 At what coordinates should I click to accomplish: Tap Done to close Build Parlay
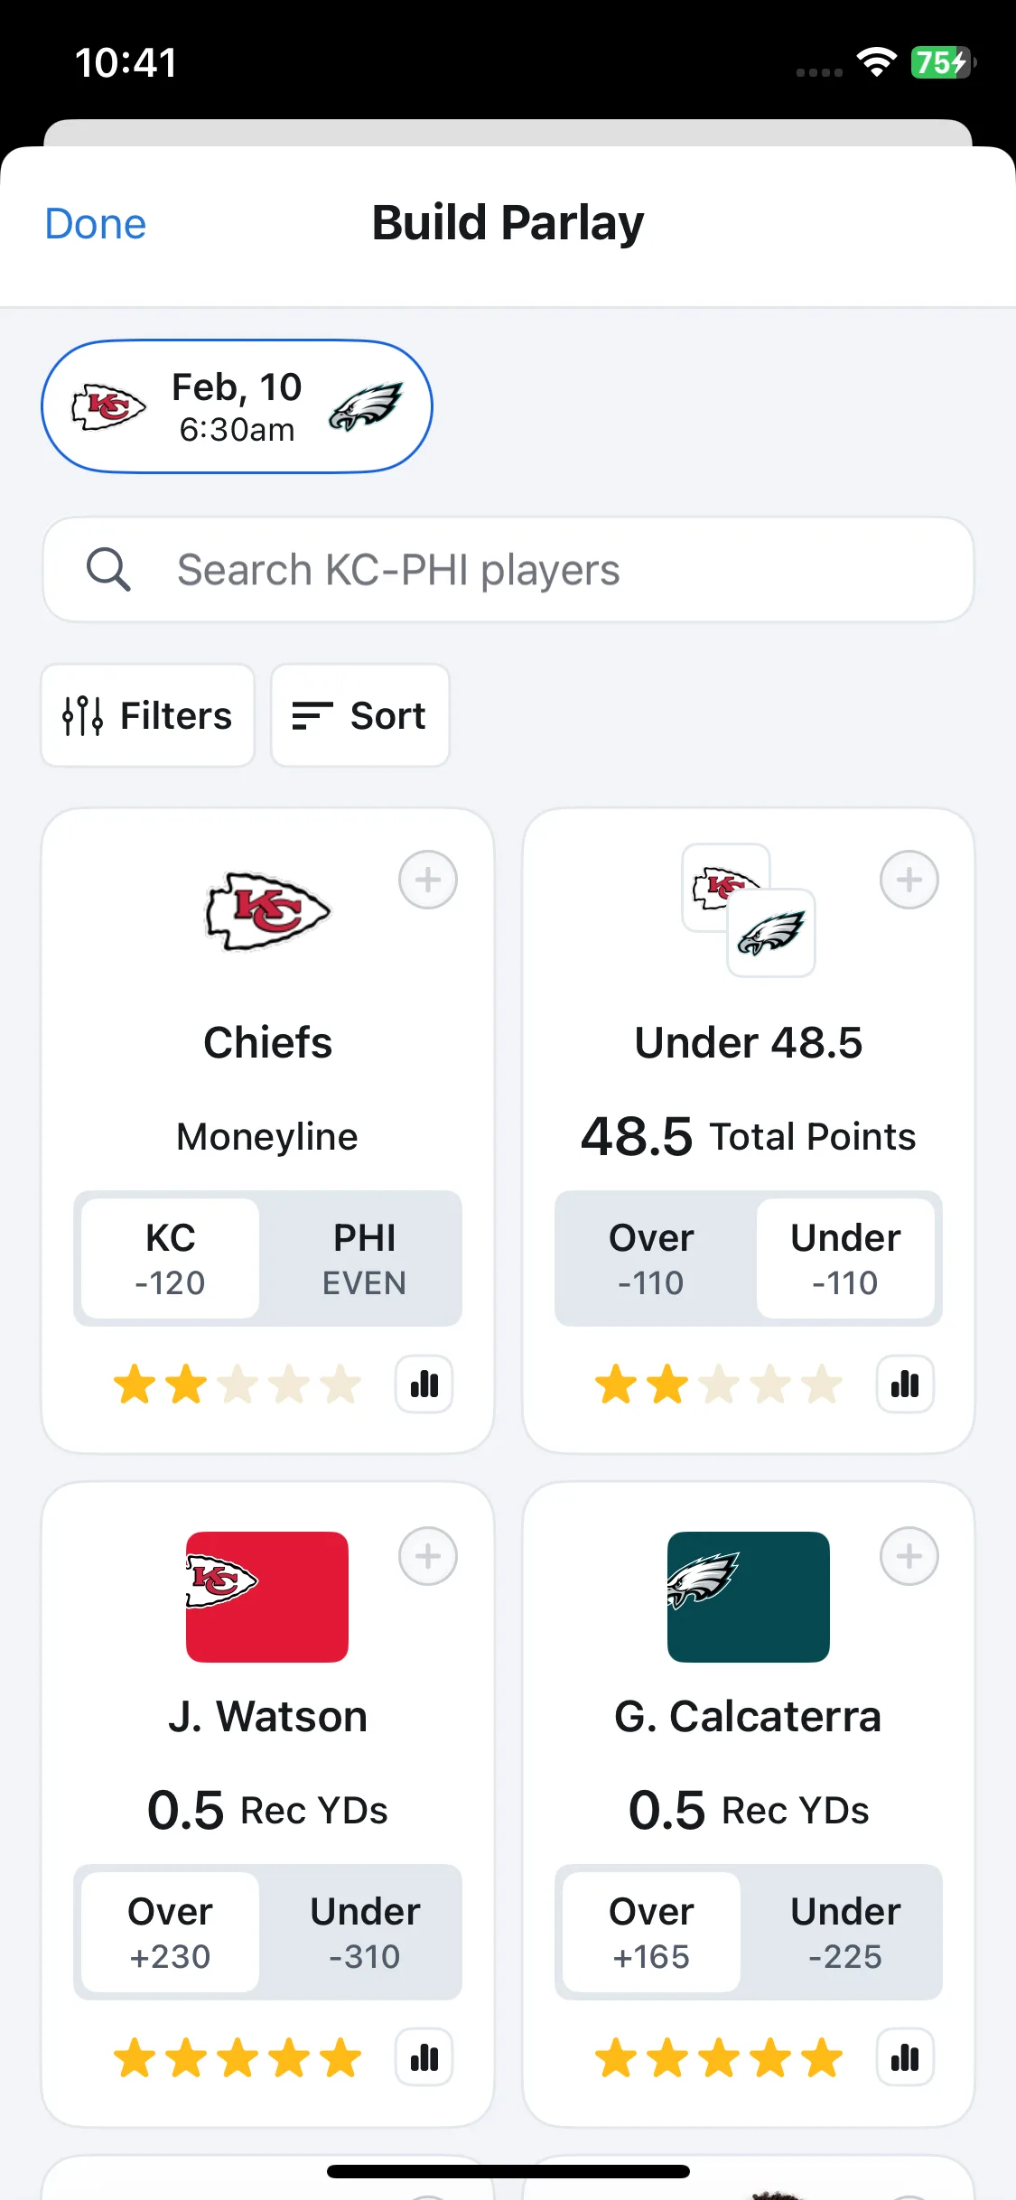pos(96,223)
